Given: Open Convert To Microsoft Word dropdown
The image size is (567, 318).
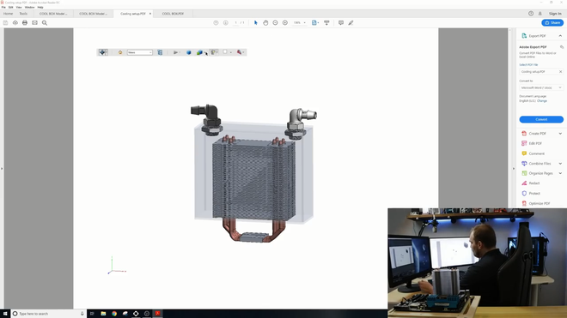Looking at the screenshot, I should tap(541, 87).
